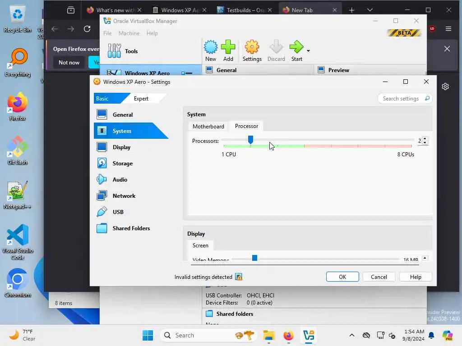
Task: Click the File Explorer taskbar icon
Action: (x=269, y=335)
